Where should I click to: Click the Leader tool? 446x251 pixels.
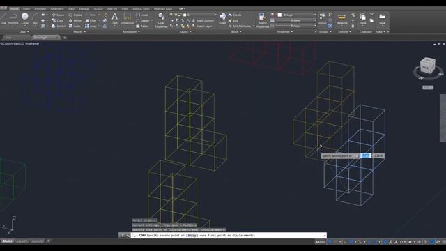(142, 20)
